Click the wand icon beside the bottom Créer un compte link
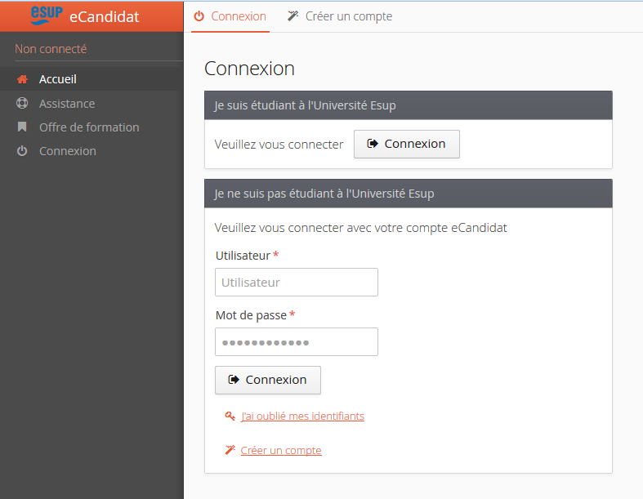Screen dimensions: 643x499 [x=230, y=451]
